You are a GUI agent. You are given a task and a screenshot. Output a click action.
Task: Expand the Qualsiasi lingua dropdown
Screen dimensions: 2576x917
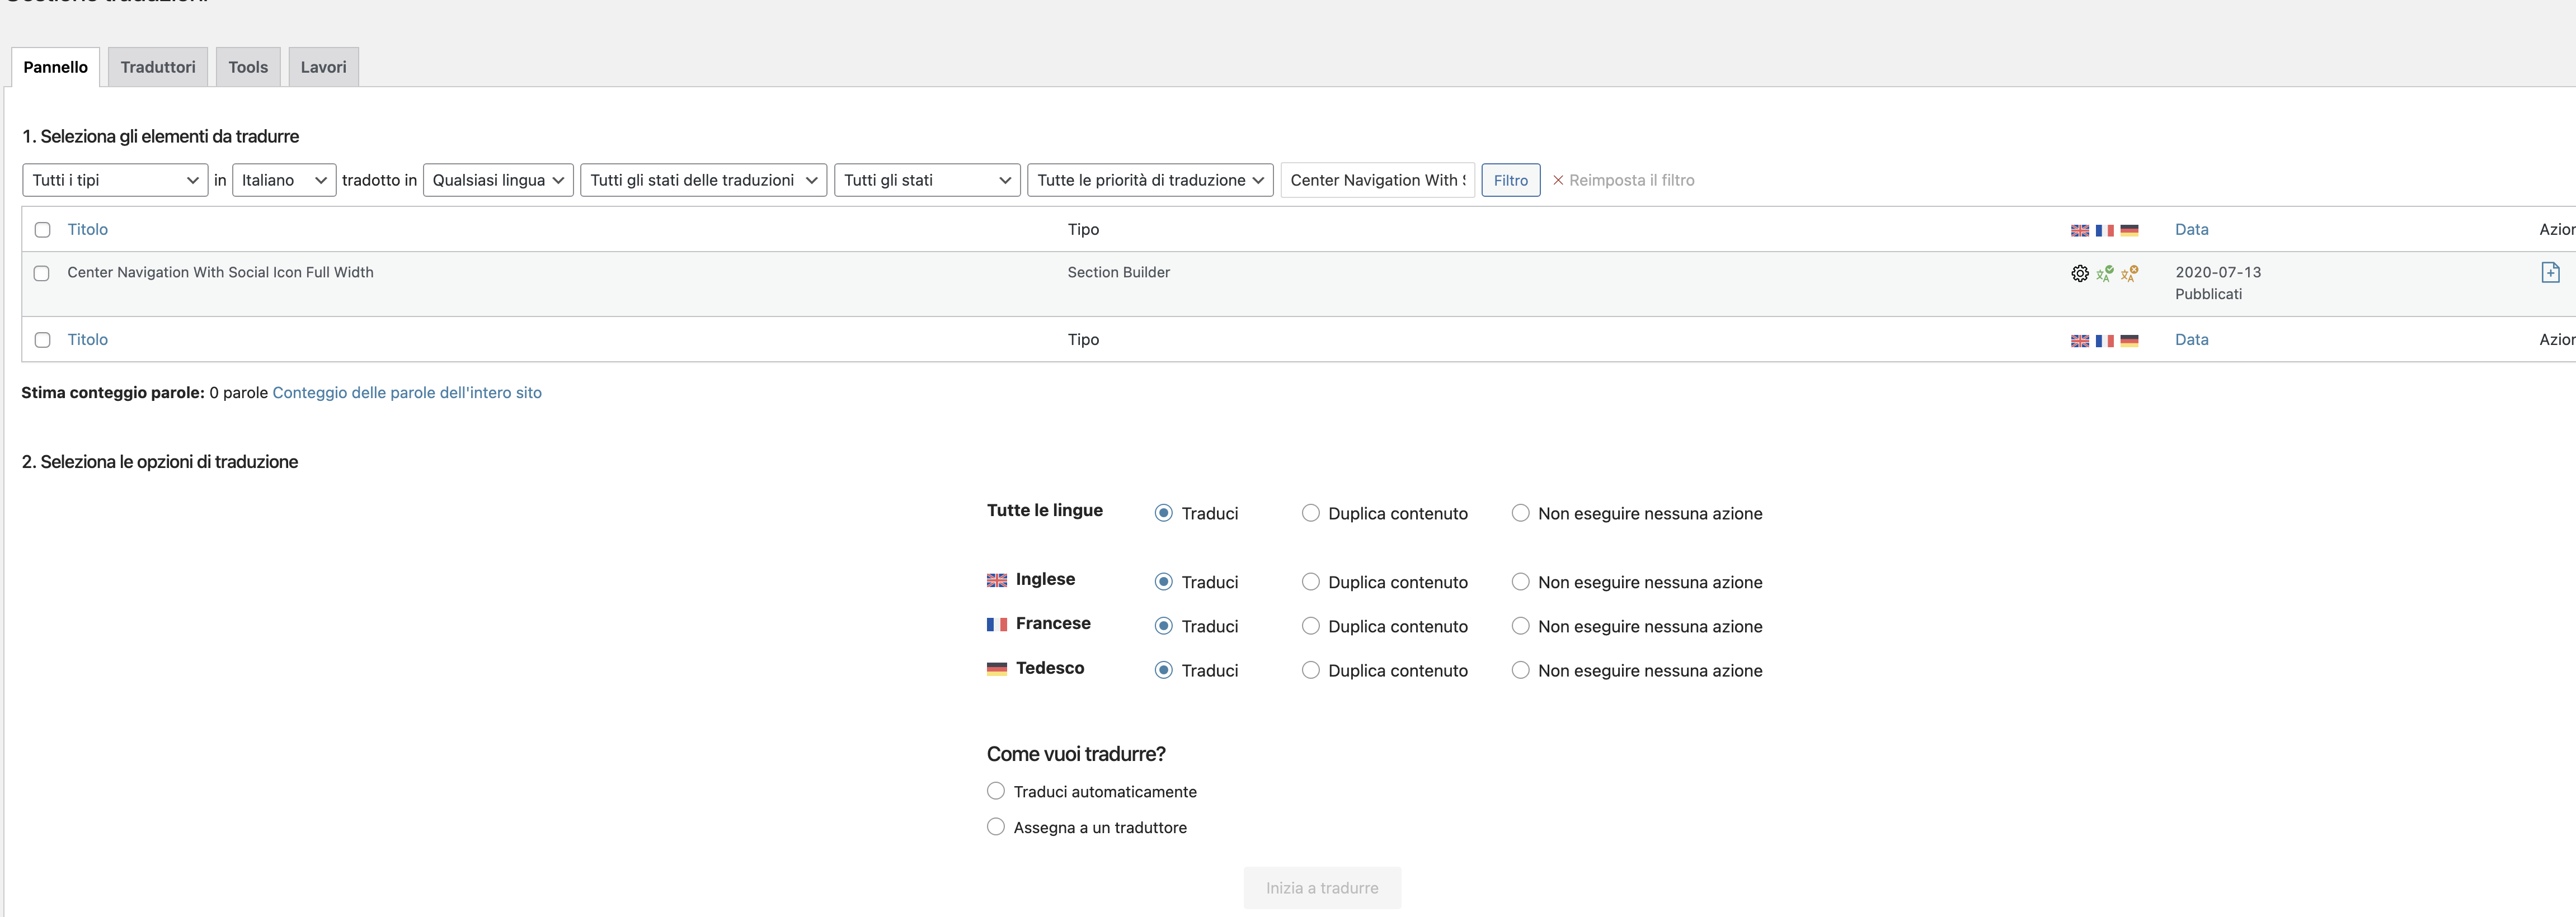click(498, 180)
